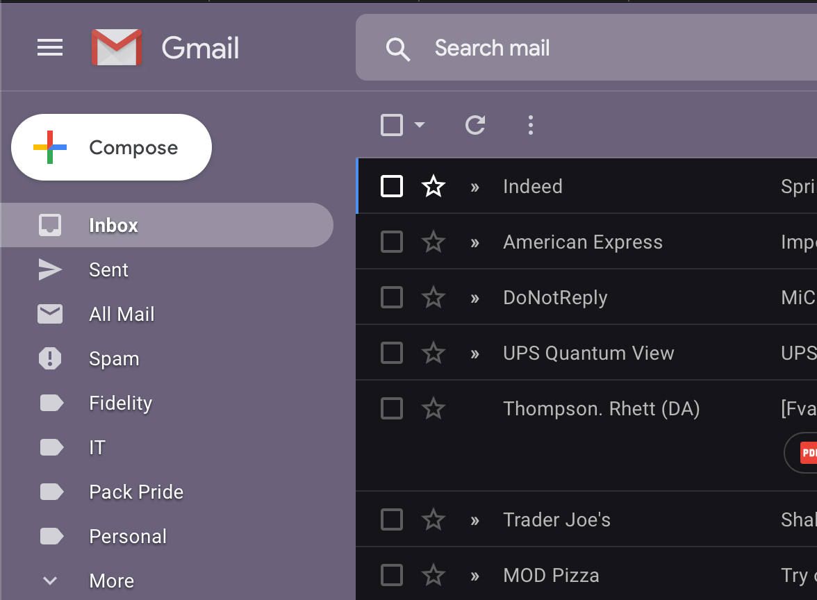Viewport: 817px width, 600px height.
Task: Check the select-all checkbox in toolbar
Action: tap(392, 125)
